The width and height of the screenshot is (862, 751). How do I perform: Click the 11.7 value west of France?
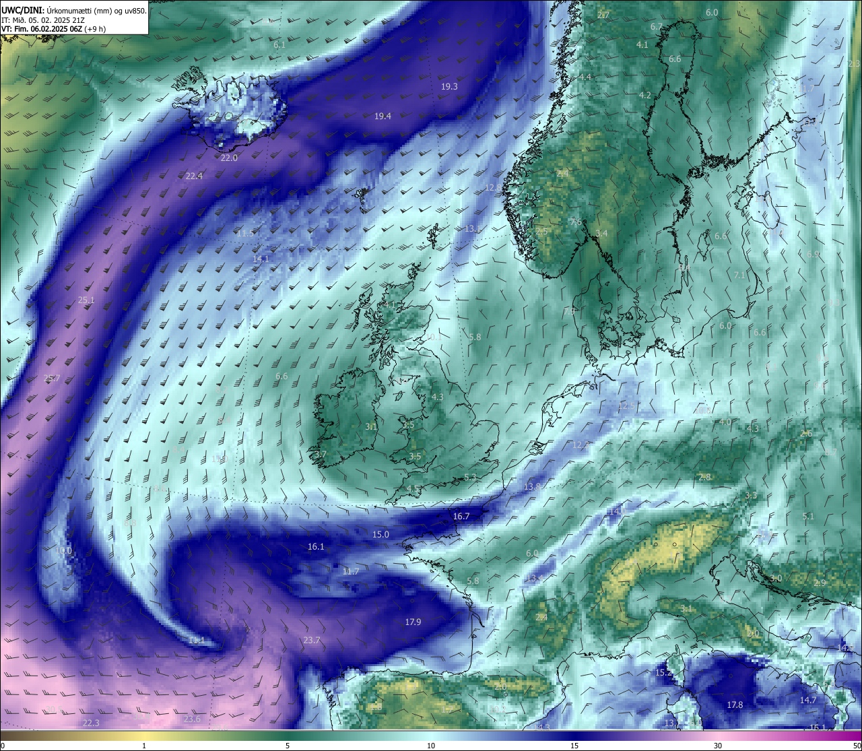tap(350, 571)
